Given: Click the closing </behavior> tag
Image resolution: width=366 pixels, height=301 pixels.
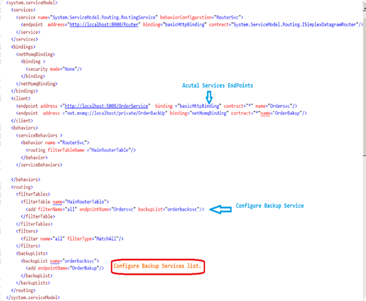Looking at the screenshot, I should click(34, 158).
